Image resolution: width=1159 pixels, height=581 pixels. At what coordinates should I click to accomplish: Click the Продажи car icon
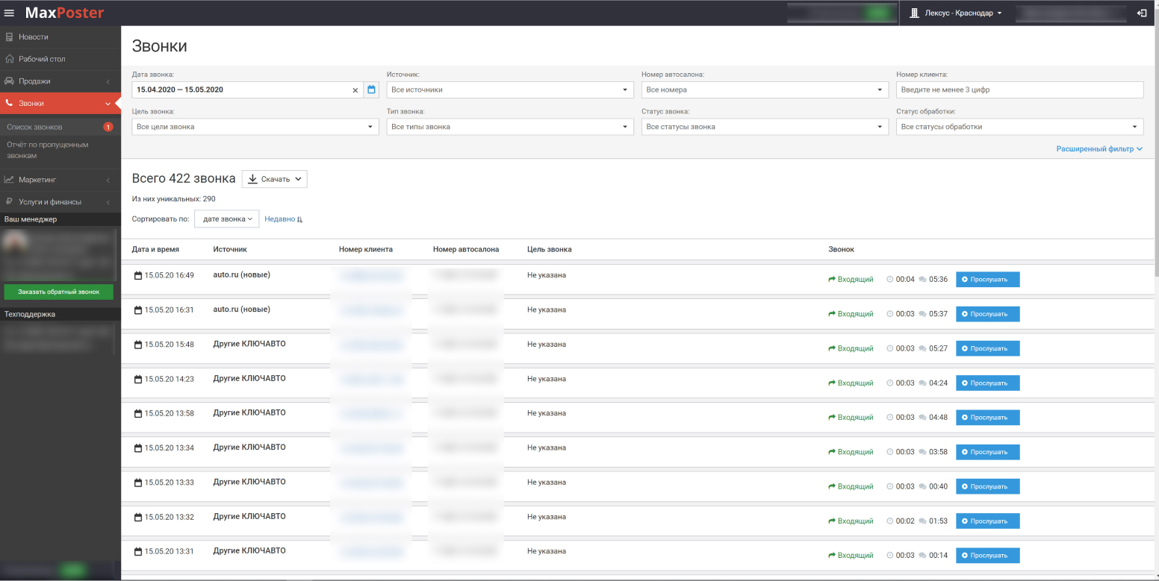pyautogui.click(x=9, y=81)
